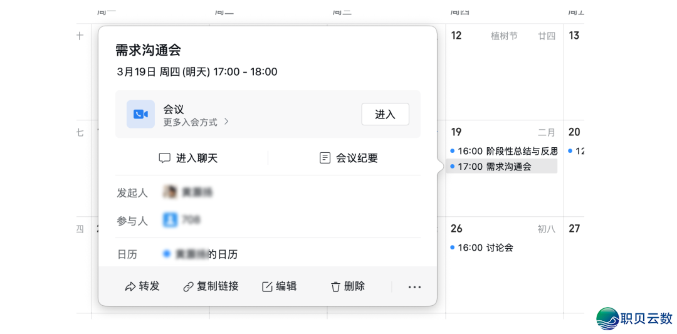Click the participant group icon next to 参与人
The height and width of the screenshot is (334, 677).
point(170,220)
